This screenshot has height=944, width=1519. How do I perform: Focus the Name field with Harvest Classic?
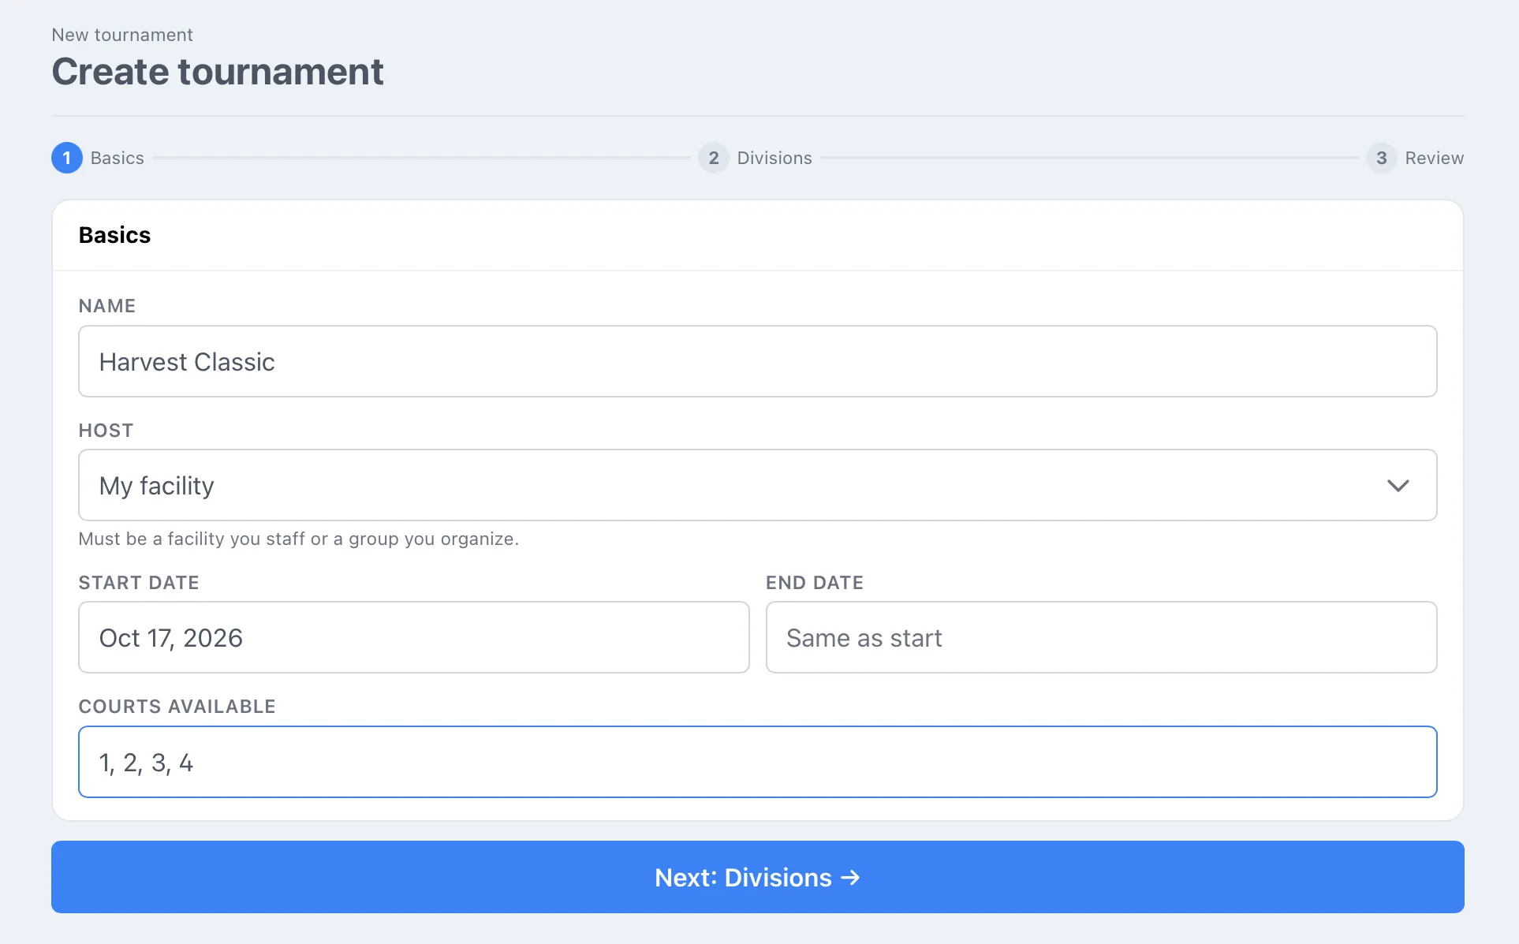758,361
